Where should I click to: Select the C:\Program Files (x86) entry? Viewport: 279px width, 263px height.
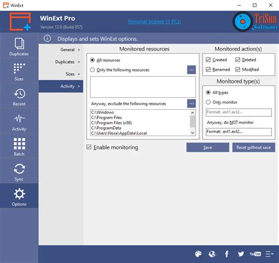(x=111, y=123)
